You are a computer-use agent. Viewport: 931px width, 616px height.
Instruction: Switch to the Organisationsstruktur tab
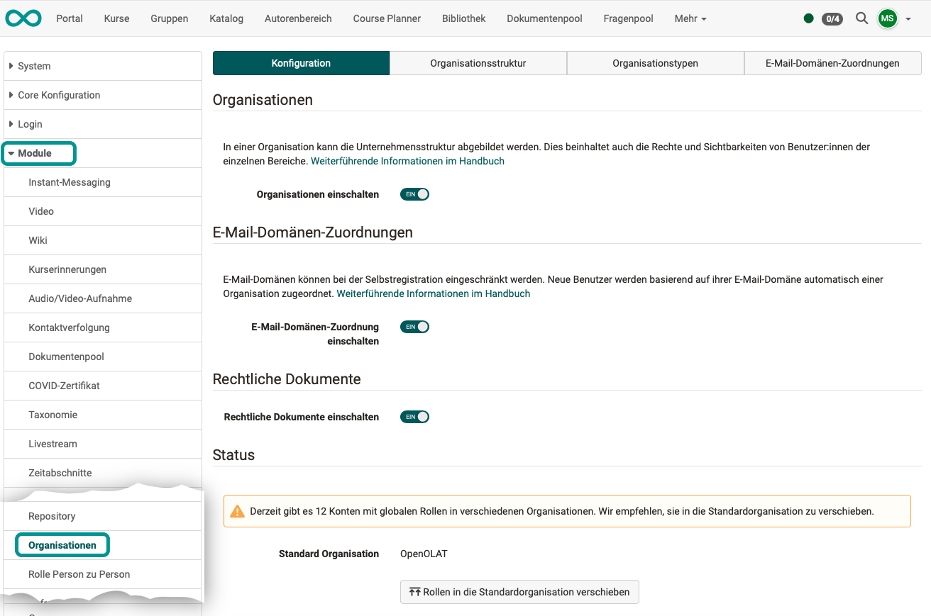pyautogui.click(x=478, y=62)
